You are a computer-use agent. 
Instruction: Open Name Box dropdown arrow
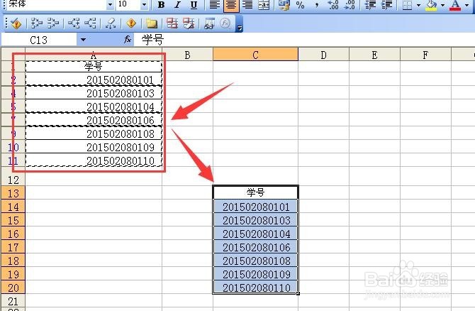pyautogui.click(x=83, y=40)
